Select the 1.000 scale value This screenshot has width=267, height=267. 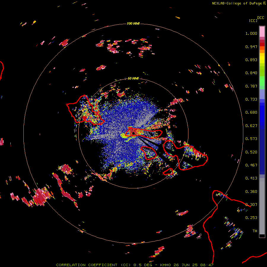[251, 33]
